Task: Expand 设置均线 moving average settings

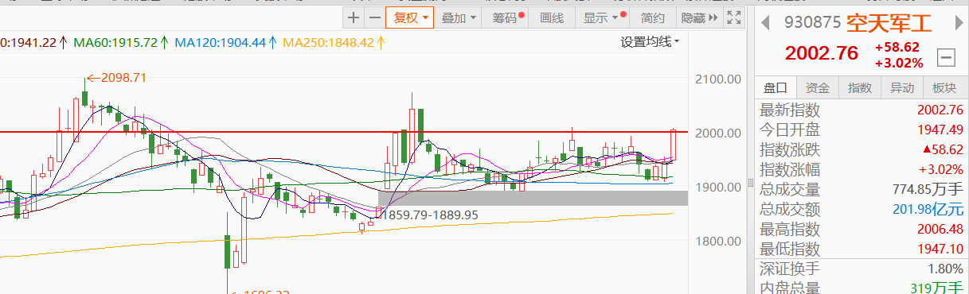Action: [651, 42]
